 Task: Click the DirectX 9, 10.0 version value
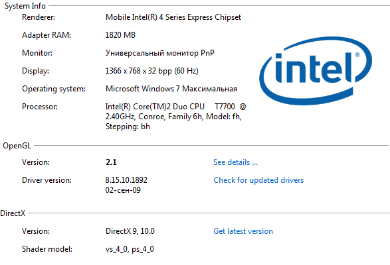[130, 231]
